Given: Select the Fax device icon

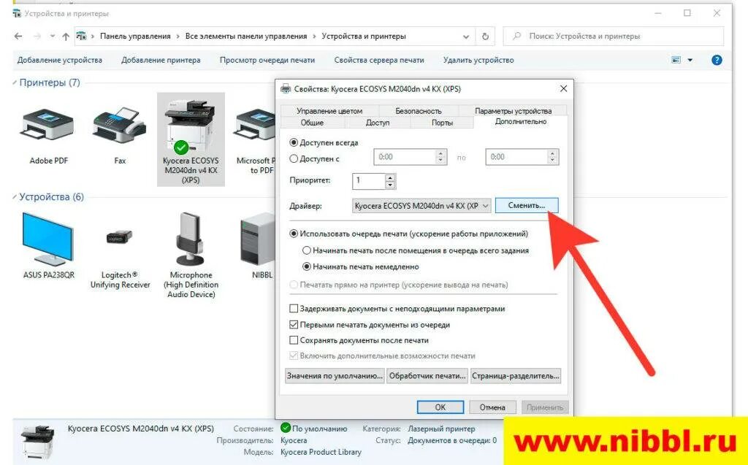Looking at the screenshot, I should [119, 125].
